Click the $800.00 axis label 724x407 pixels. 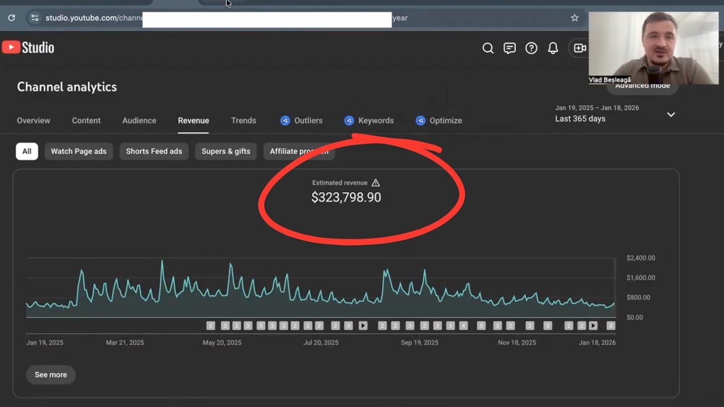pyautogui.click(x=638, y=297)
